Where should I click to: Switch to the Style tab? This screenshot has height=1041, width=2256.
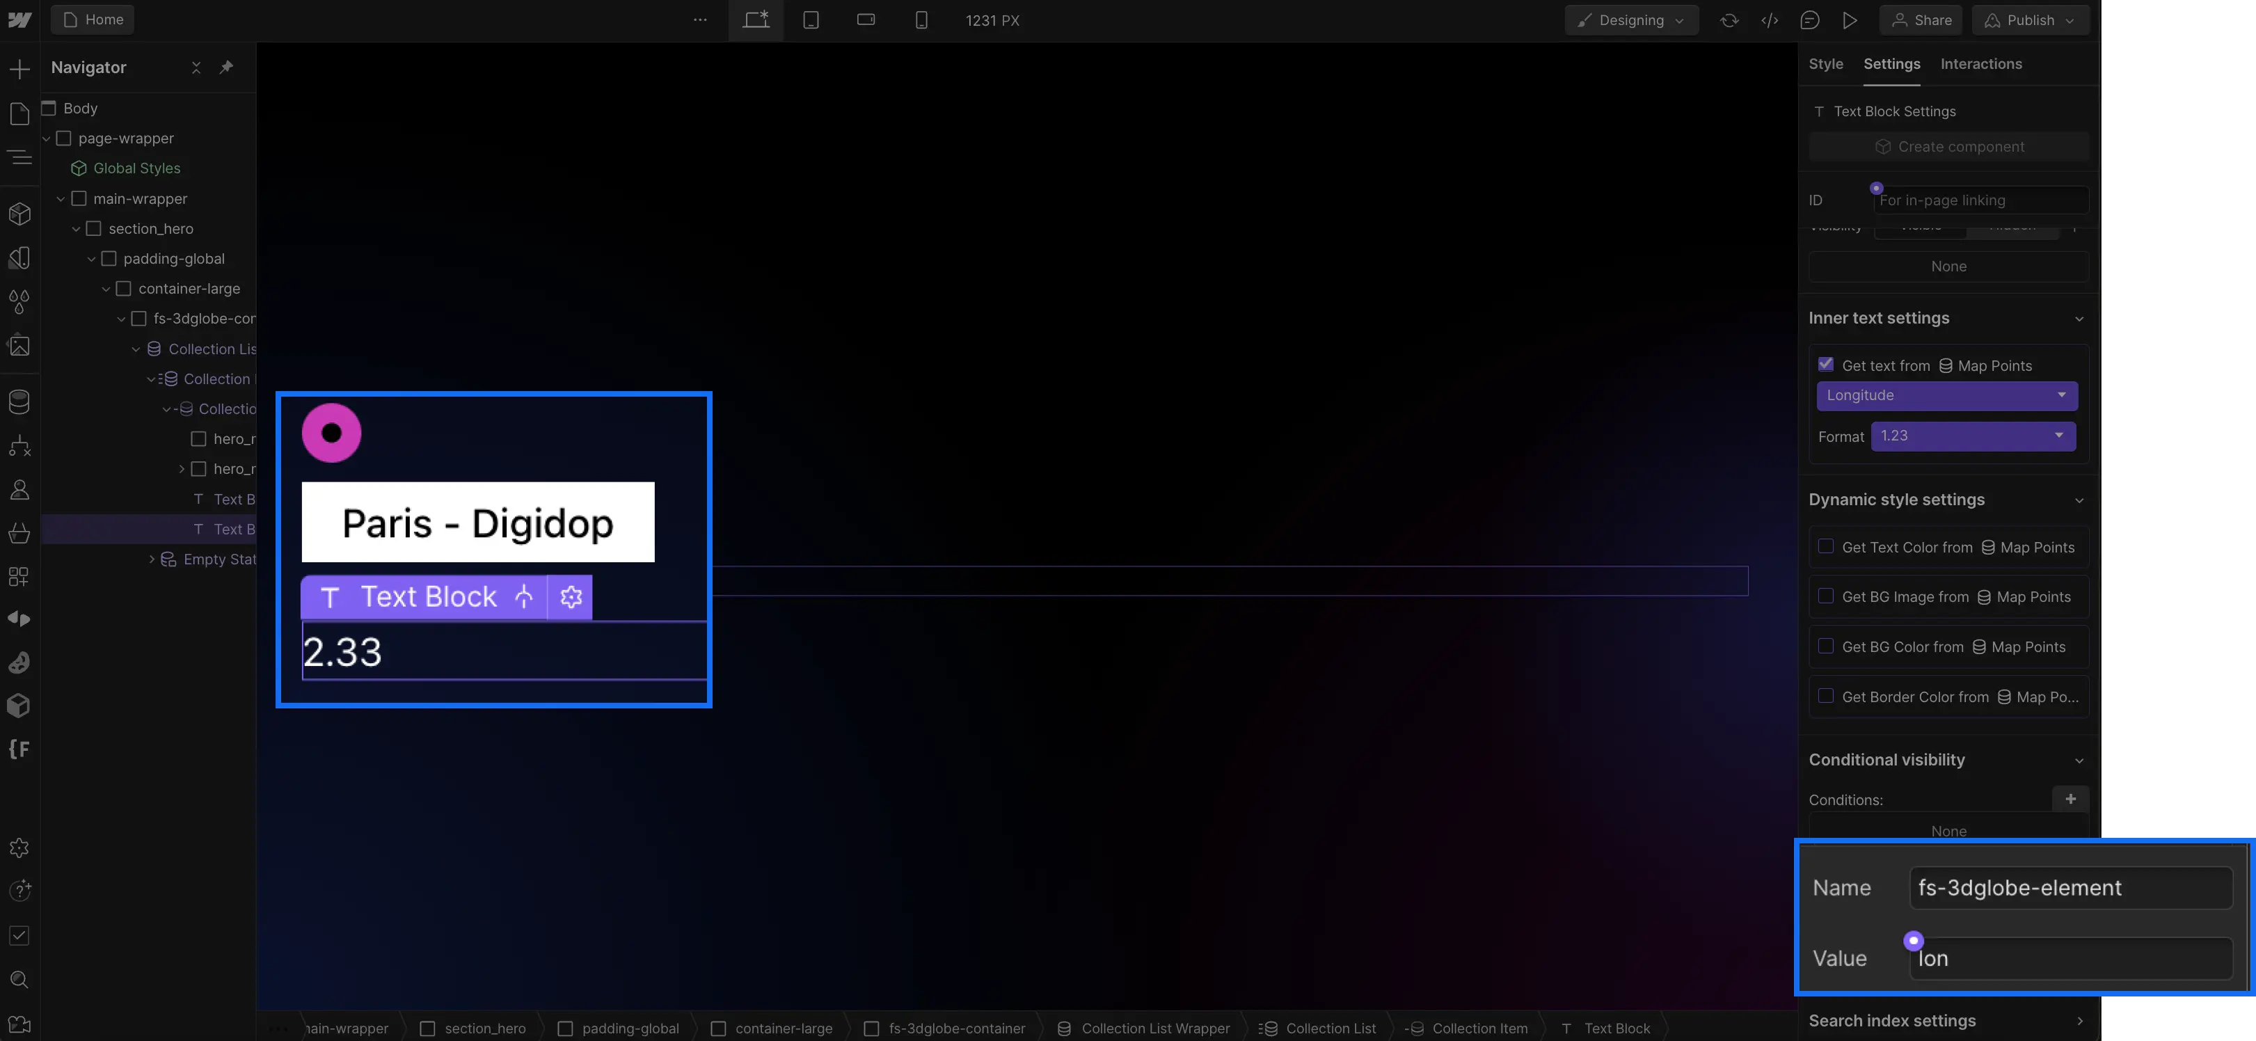(x=1826, y=63)
